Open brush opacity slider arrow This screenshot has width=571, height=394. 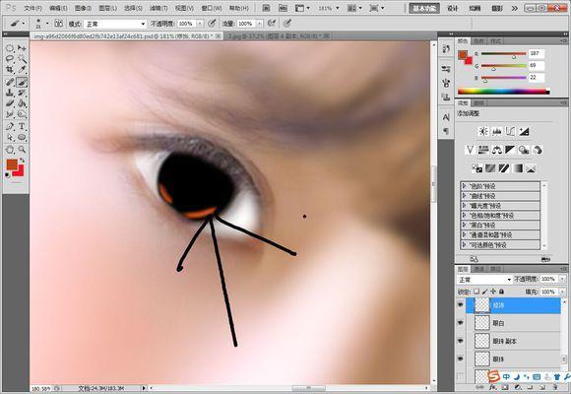[x=200, y=24]
